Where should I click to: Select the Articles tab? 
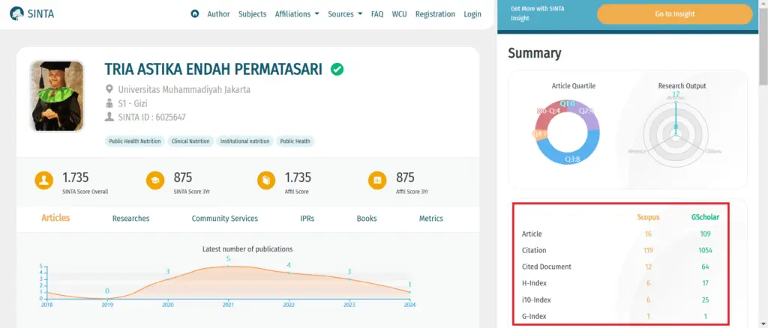click(55, 218)
